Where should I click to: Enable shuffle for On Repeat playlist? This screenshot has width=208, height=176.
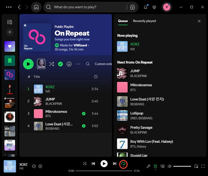click(x=51, y=64)
